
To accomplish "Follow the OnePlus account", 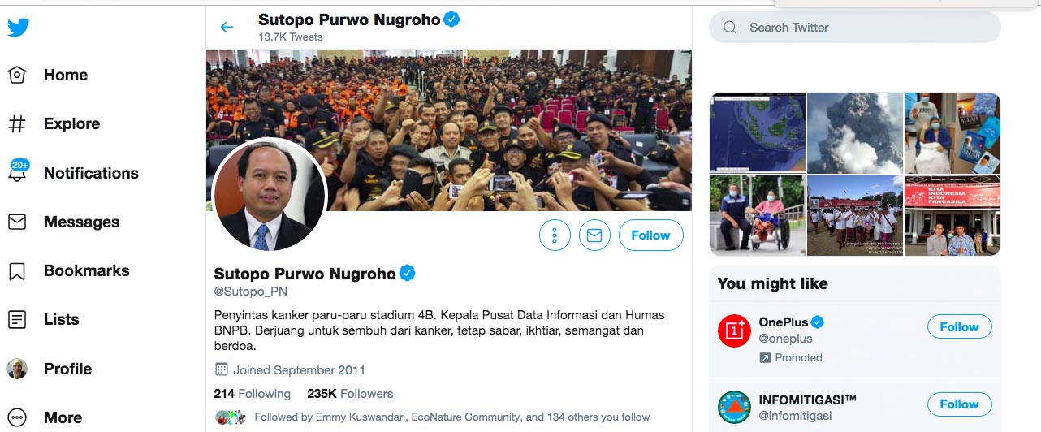I will tap(959, 327).
